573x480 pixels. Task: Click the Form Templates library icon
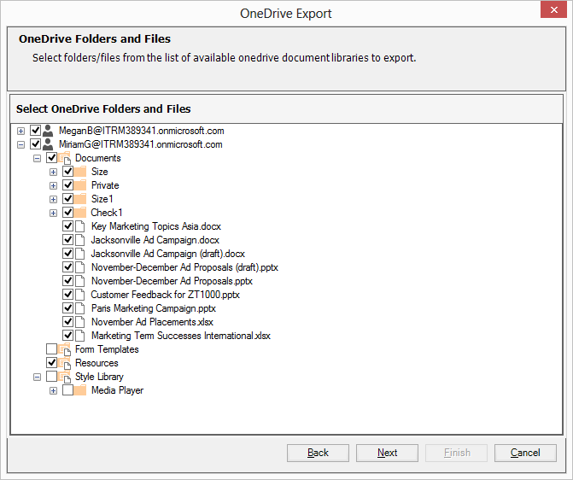click(x=64, y=349)
